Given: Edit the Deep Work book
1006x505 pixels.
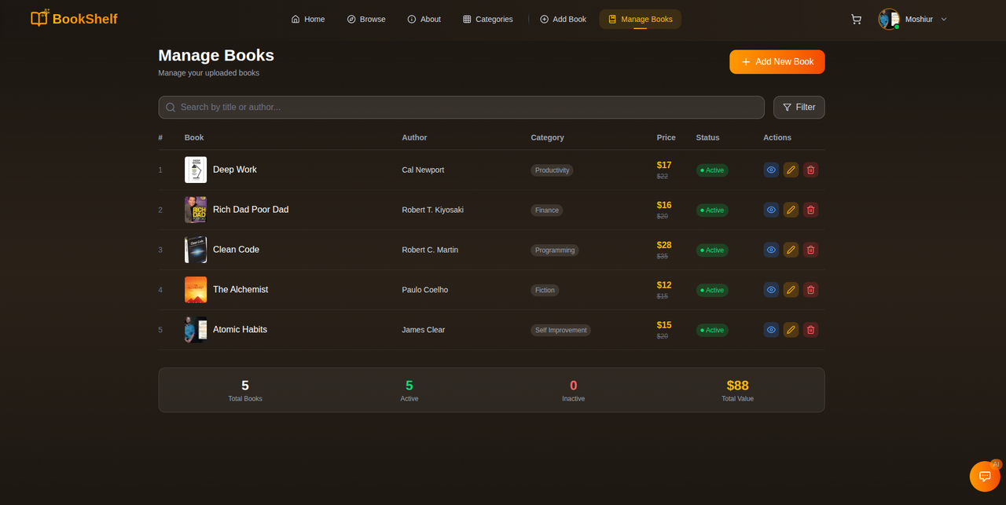Looking at the screenshot, I should pos(791,170).
